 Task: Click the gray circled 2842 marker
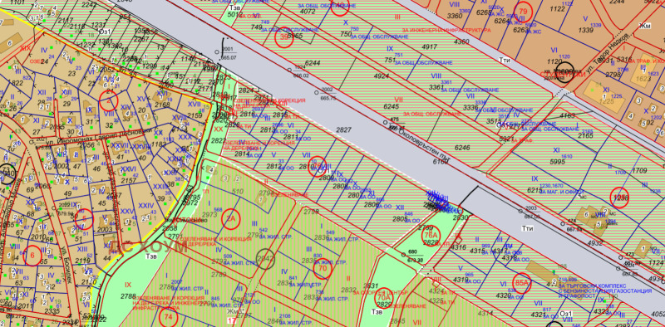coord(265,258)
